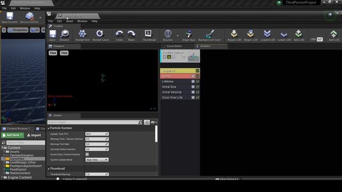Click Save Current in main editor
Screen dimensions: 342x192
tap(10, 17)
